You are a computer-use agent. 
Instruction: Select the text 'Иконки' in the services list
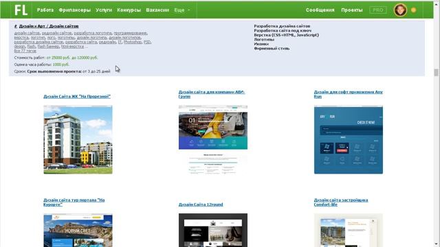tap(261, 44)
